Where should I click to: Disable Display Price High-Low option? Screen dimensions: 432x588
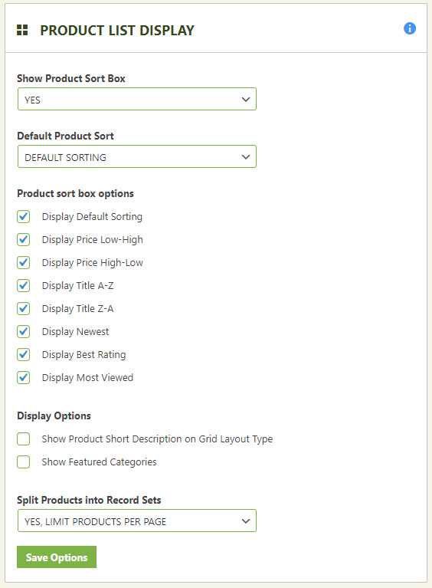(x=23, y=262)
